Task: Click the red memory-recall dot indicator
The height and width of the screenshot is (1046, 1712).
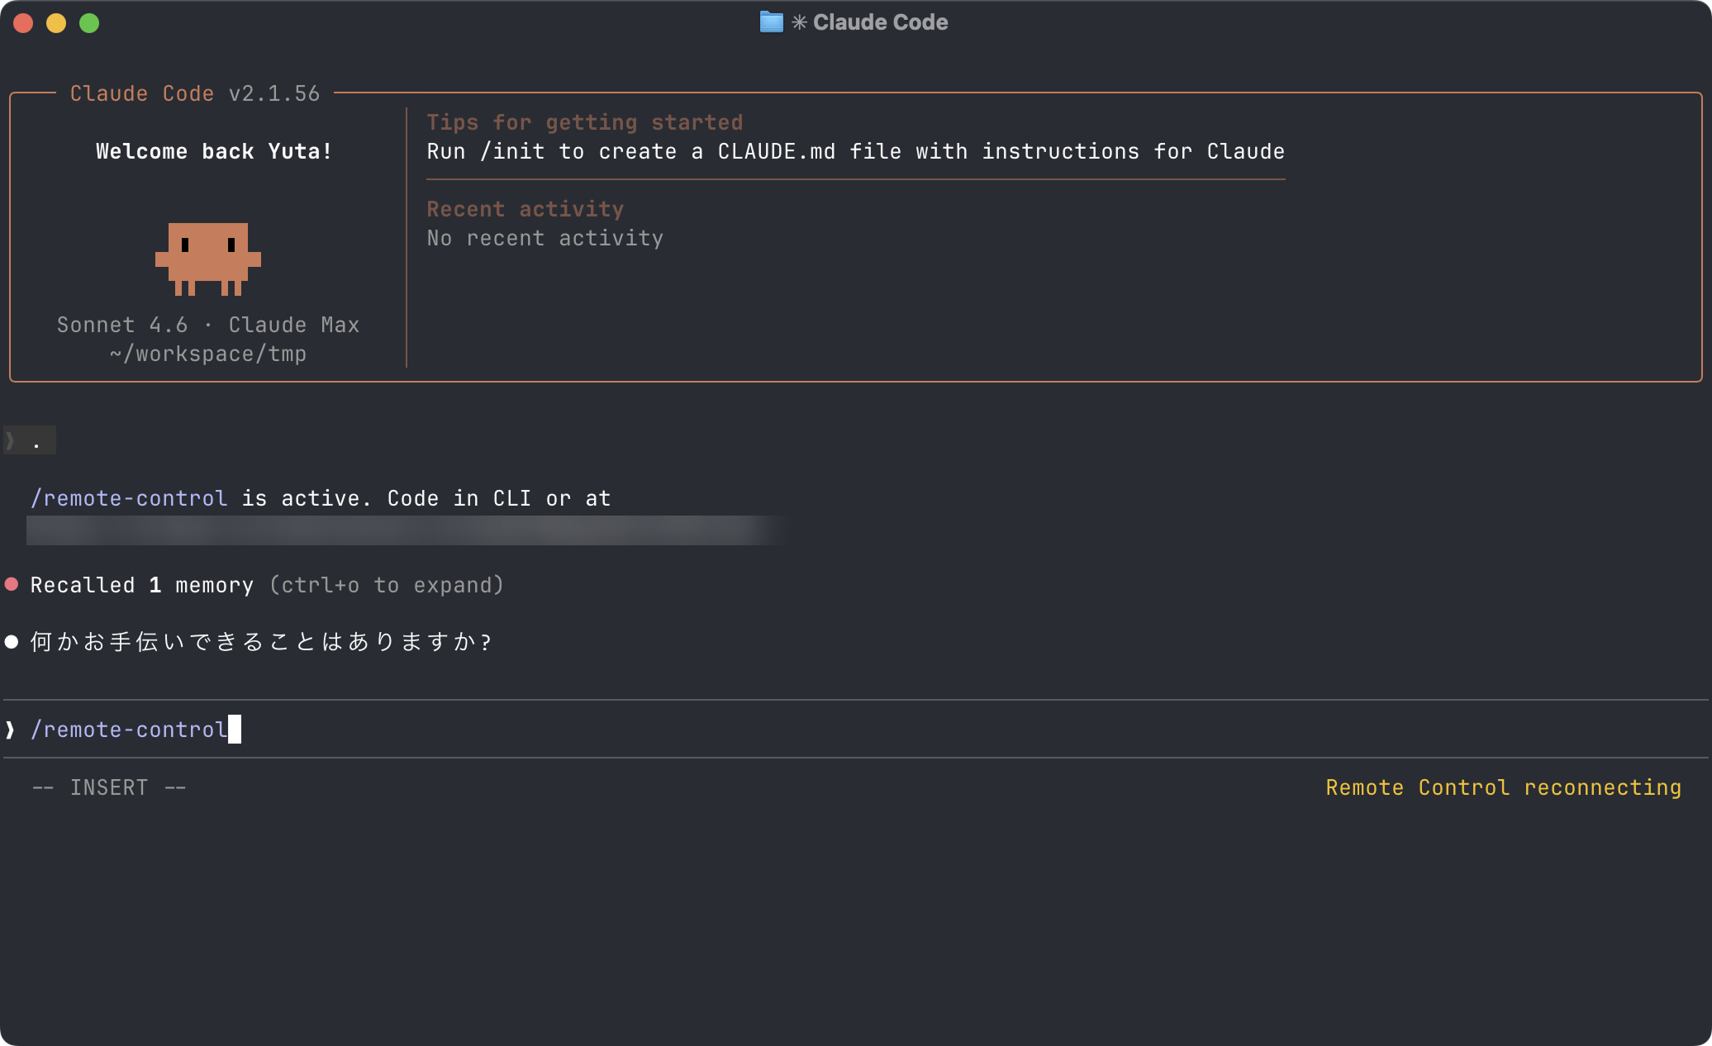Action: tap(12, 584)
